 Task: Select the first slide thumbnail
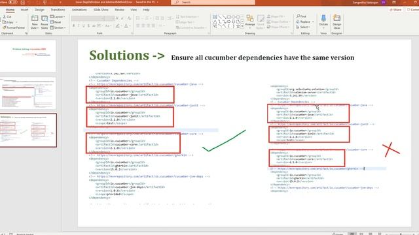tap(27, 55)
